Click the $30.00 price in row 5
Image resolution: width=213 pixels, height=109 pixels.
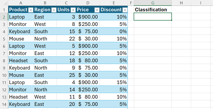pyautogui.click(x=88, y=39)
